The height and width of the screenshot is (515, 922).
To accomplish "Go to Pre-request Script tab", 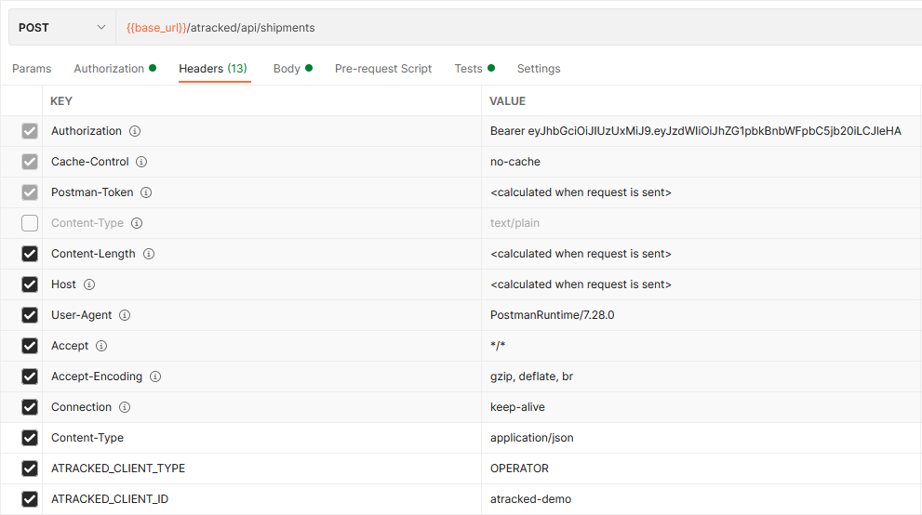I will [x=383, y=69].
